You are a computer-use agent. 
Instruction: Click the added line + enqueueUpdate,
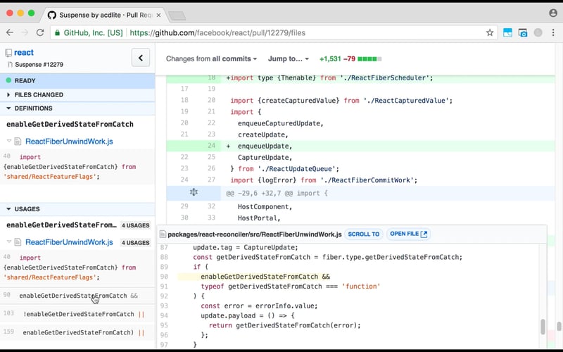360,146
